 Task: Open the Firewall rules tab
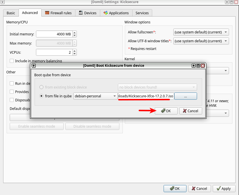(59, 13)
